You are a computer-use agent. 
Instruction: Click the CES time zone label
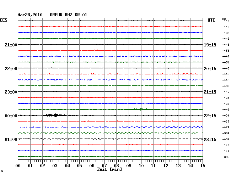click(4, 20)
